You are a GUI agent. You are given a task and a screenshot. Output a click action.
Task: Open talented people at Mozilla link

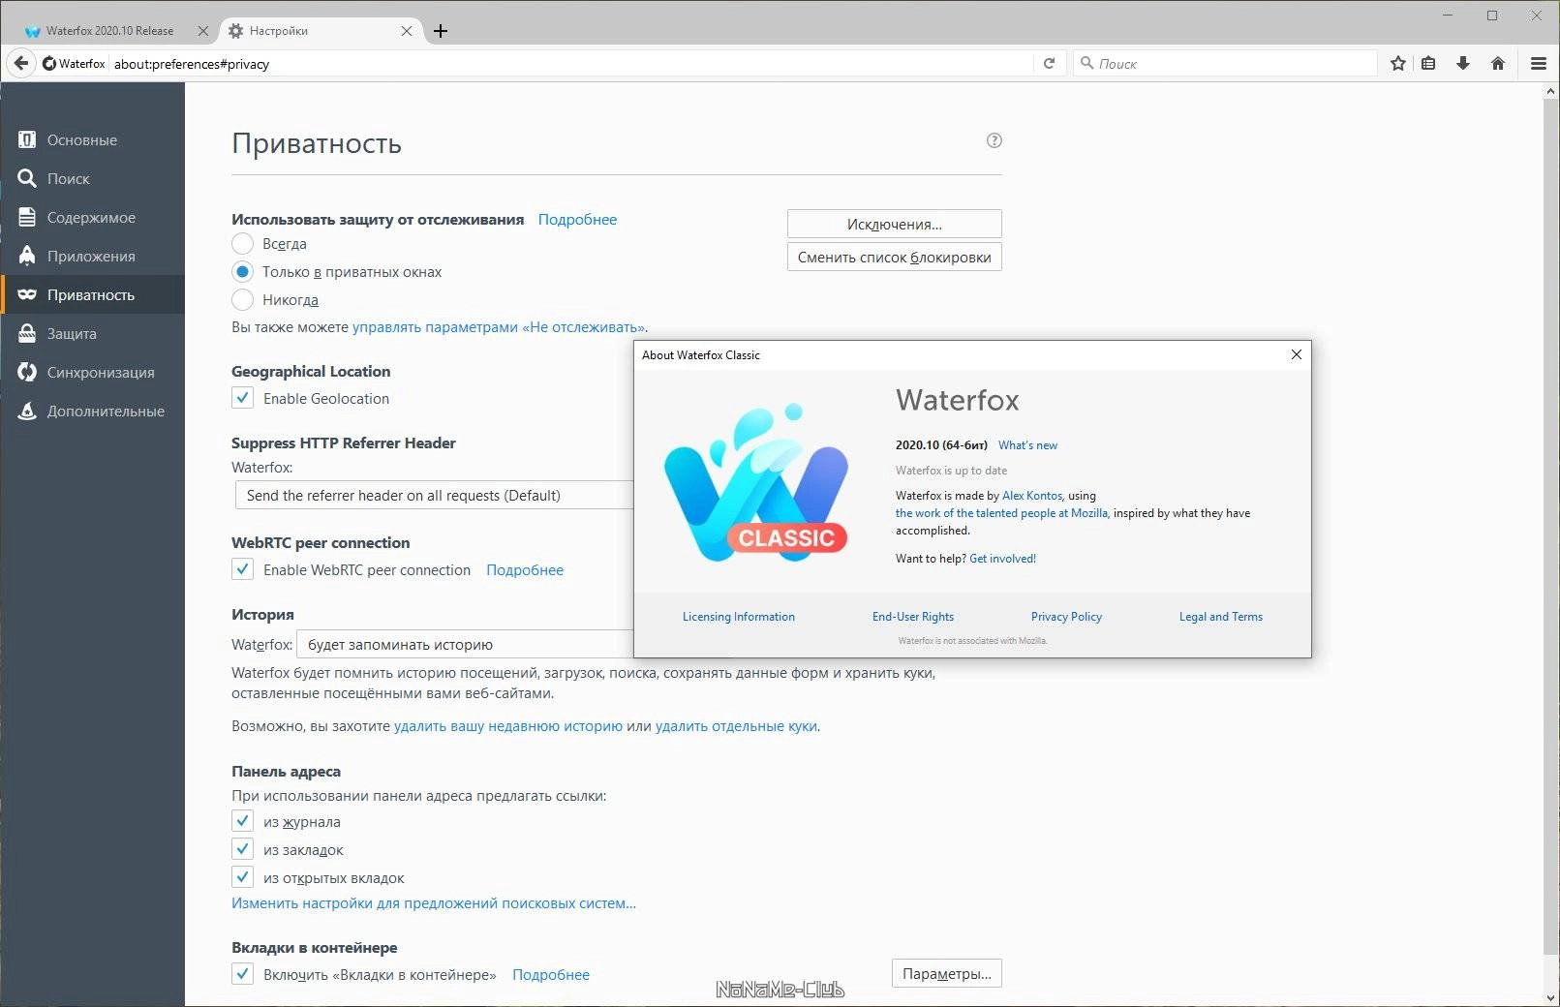tap(1001, 513)
